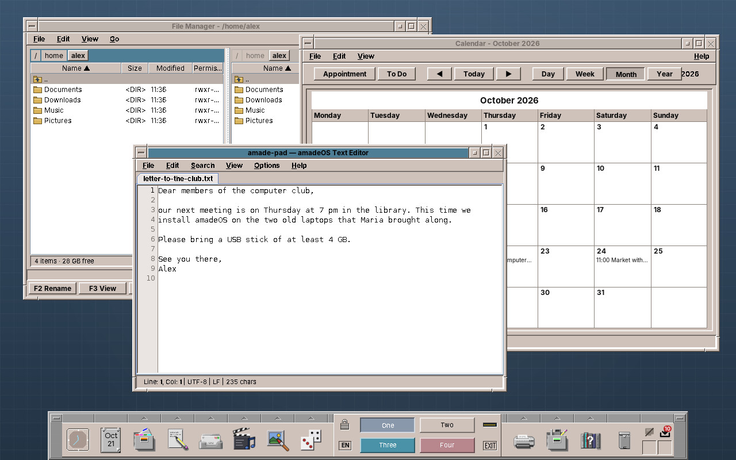The image size is (736, 460).
Task: Open the Go menu in File Manager
Action: [x=114, y=39]
